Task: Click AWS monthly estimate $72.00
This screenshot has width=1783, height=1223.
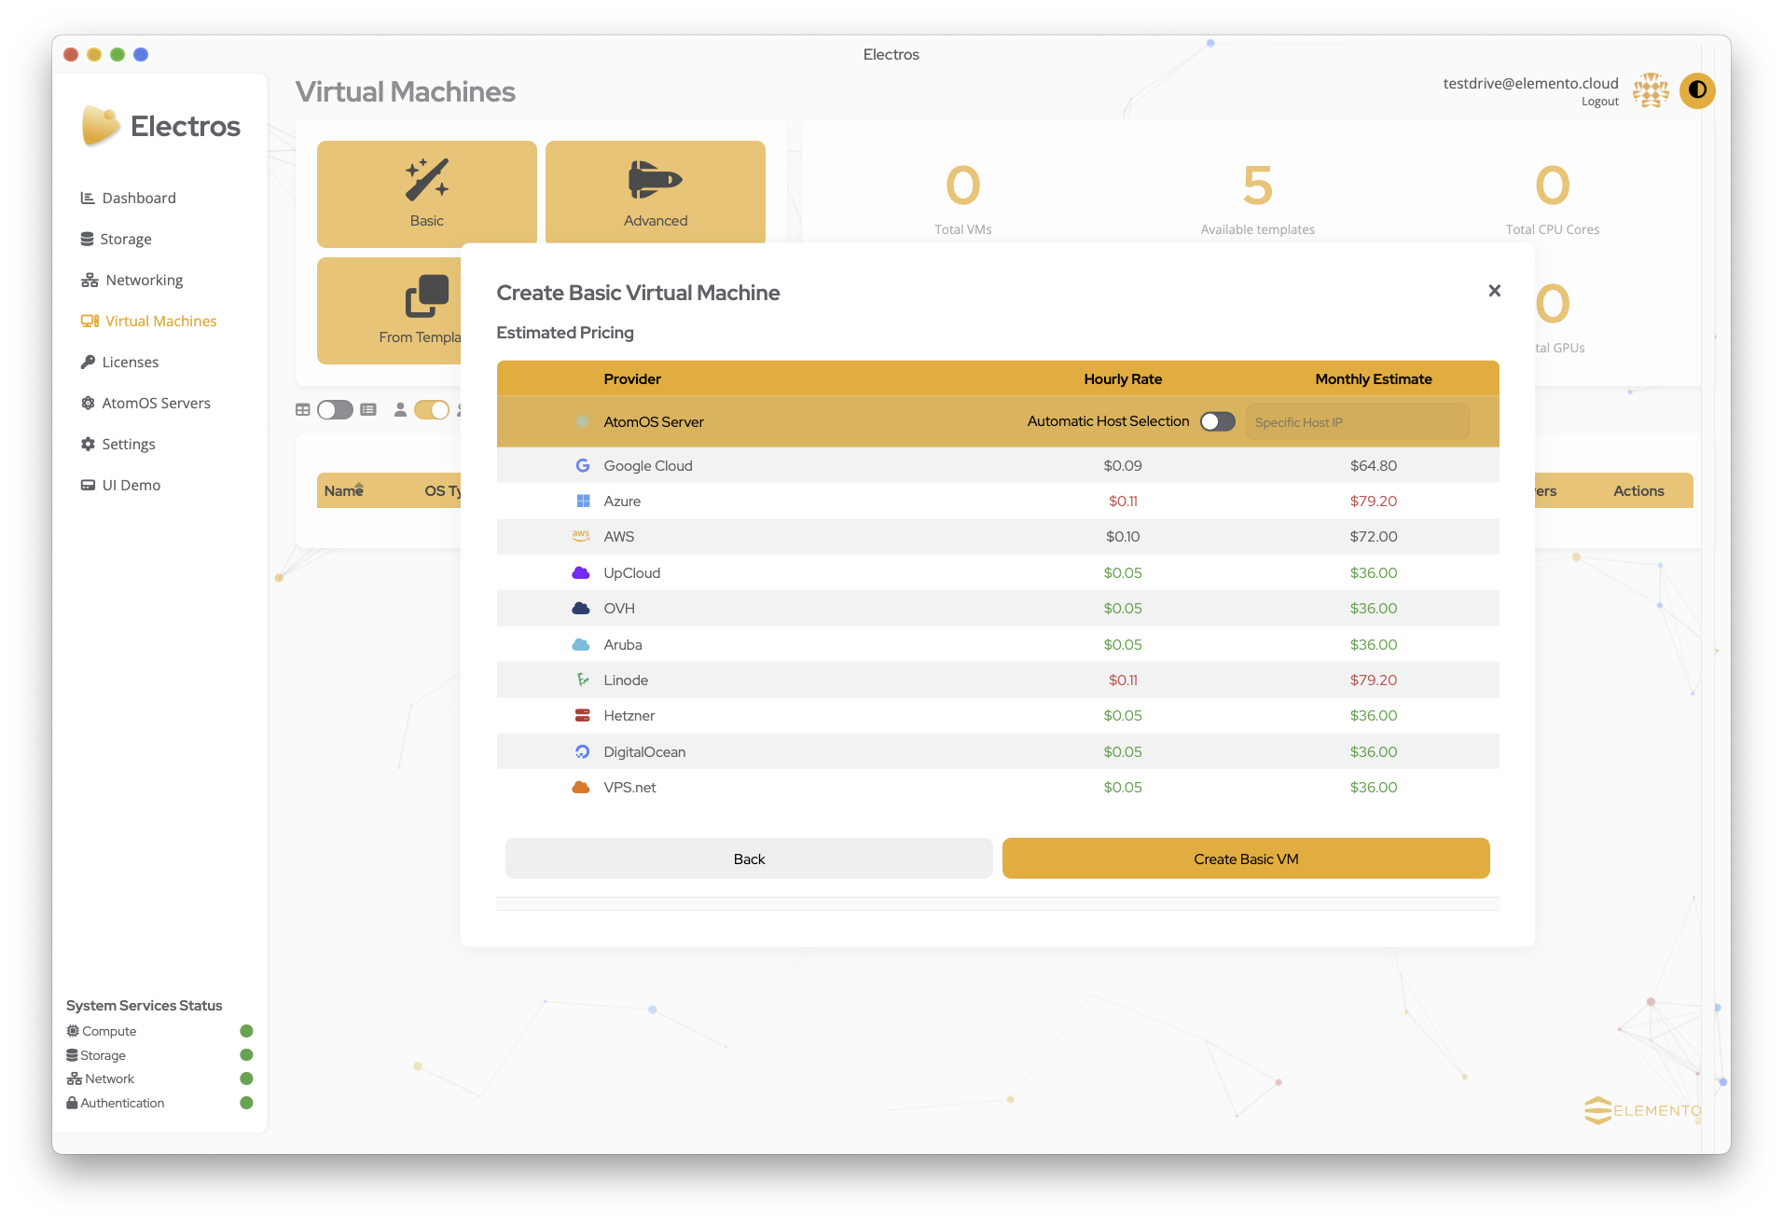Action: [x=1374, y=536]
